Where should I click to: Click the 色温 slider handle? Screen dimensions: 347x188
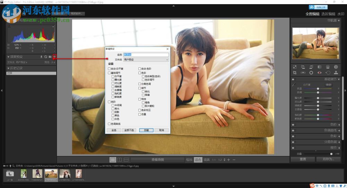[318, 89]
